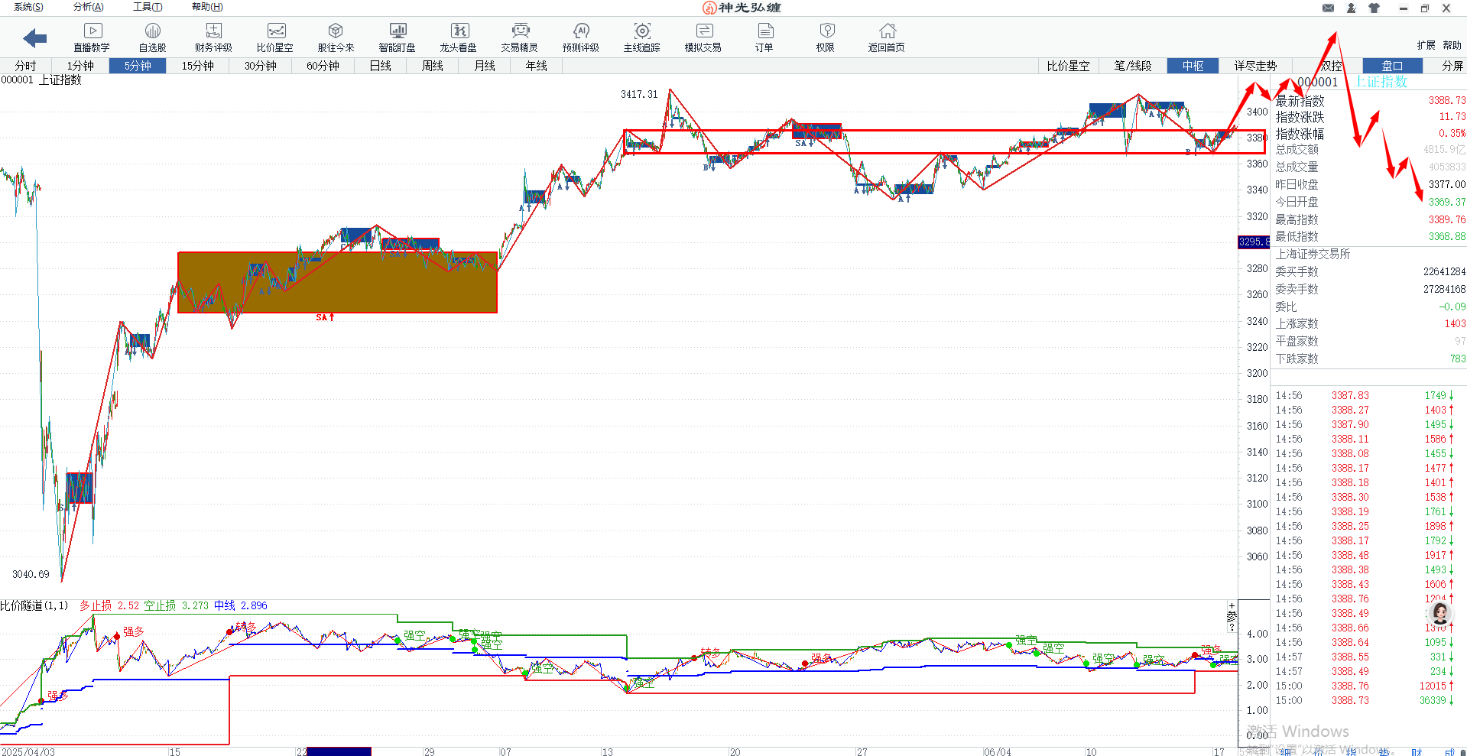The height and width of the screenshot is (756, 1467).
Task: Toggle the 盘口 panel view
Action: [1392, 66]
